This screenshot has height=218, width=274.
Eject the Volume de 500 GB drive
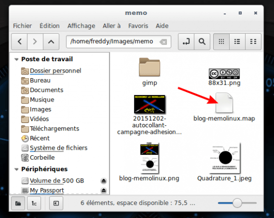(x=104, y=181)
